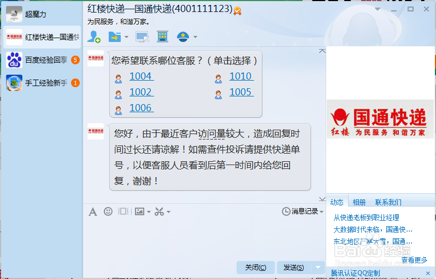Select customer service 1010
The width and height of the screenshot is (436, 279).
coord(241,76)
